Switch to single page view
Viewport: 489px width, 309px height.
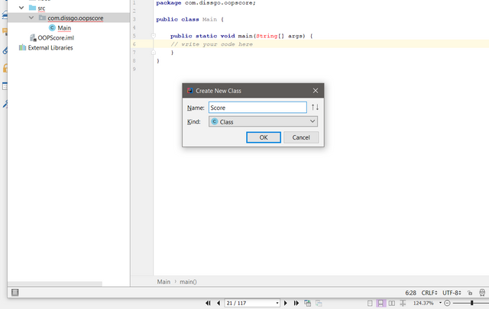tap(370, 303)
